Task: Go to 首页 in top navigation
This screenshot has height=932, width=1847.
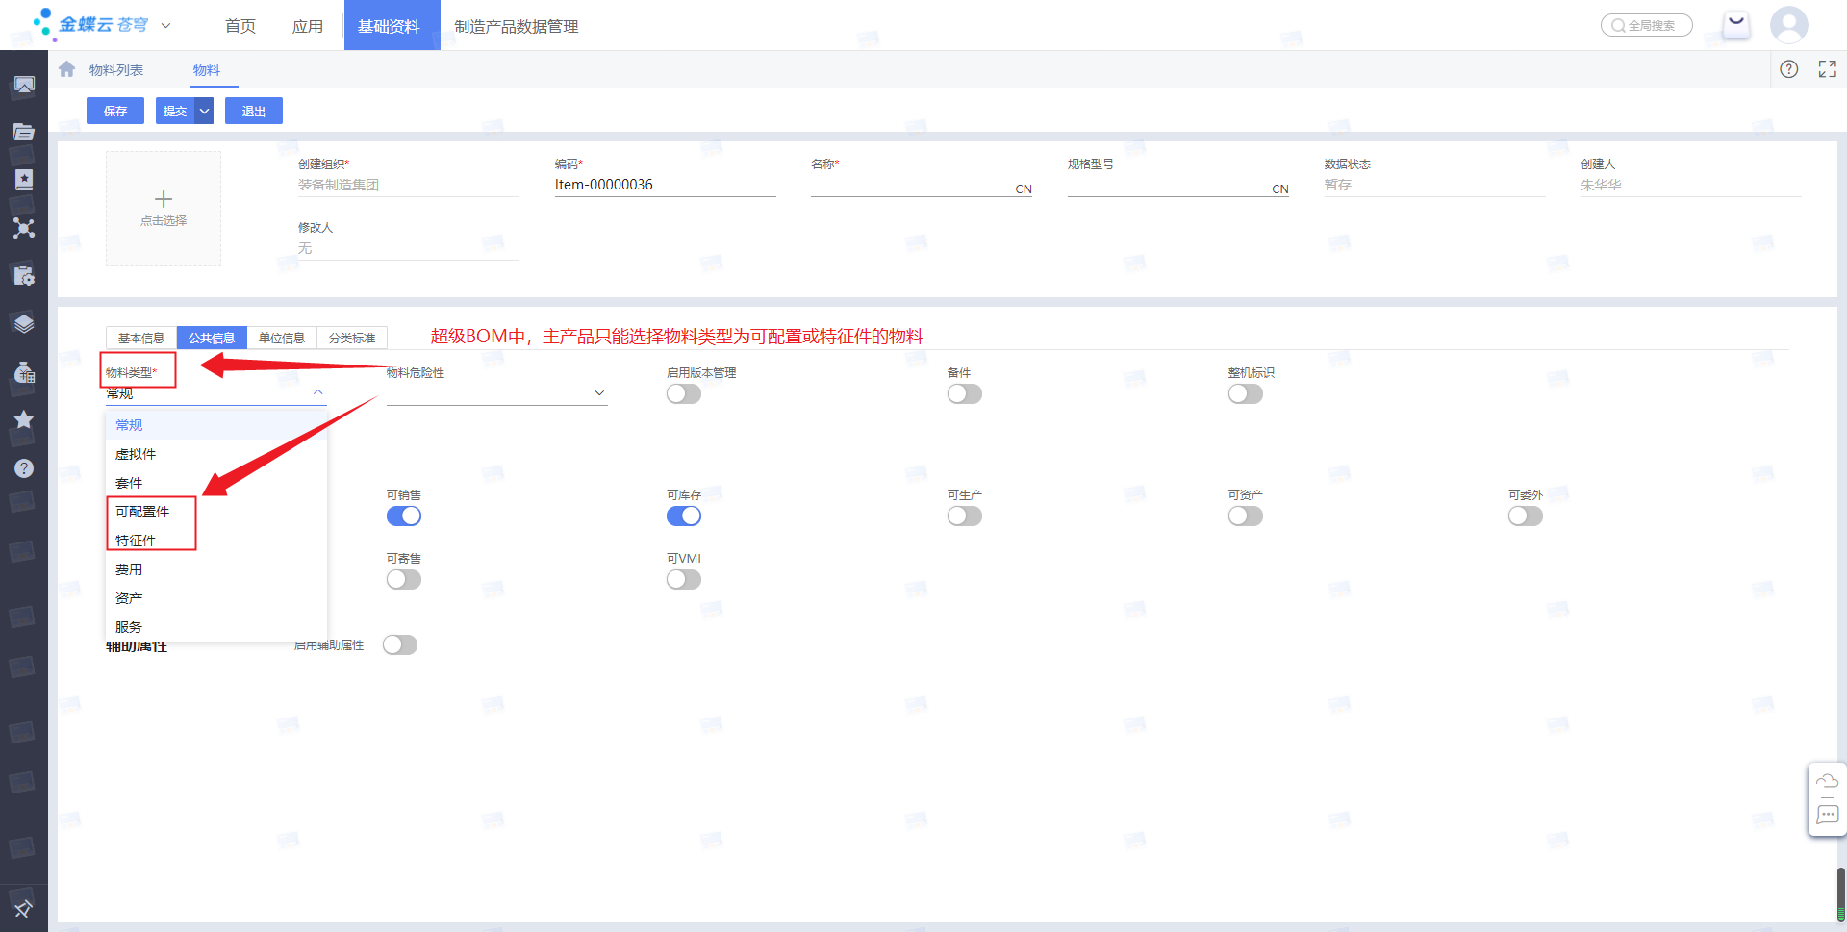Action: click(240, 26)
